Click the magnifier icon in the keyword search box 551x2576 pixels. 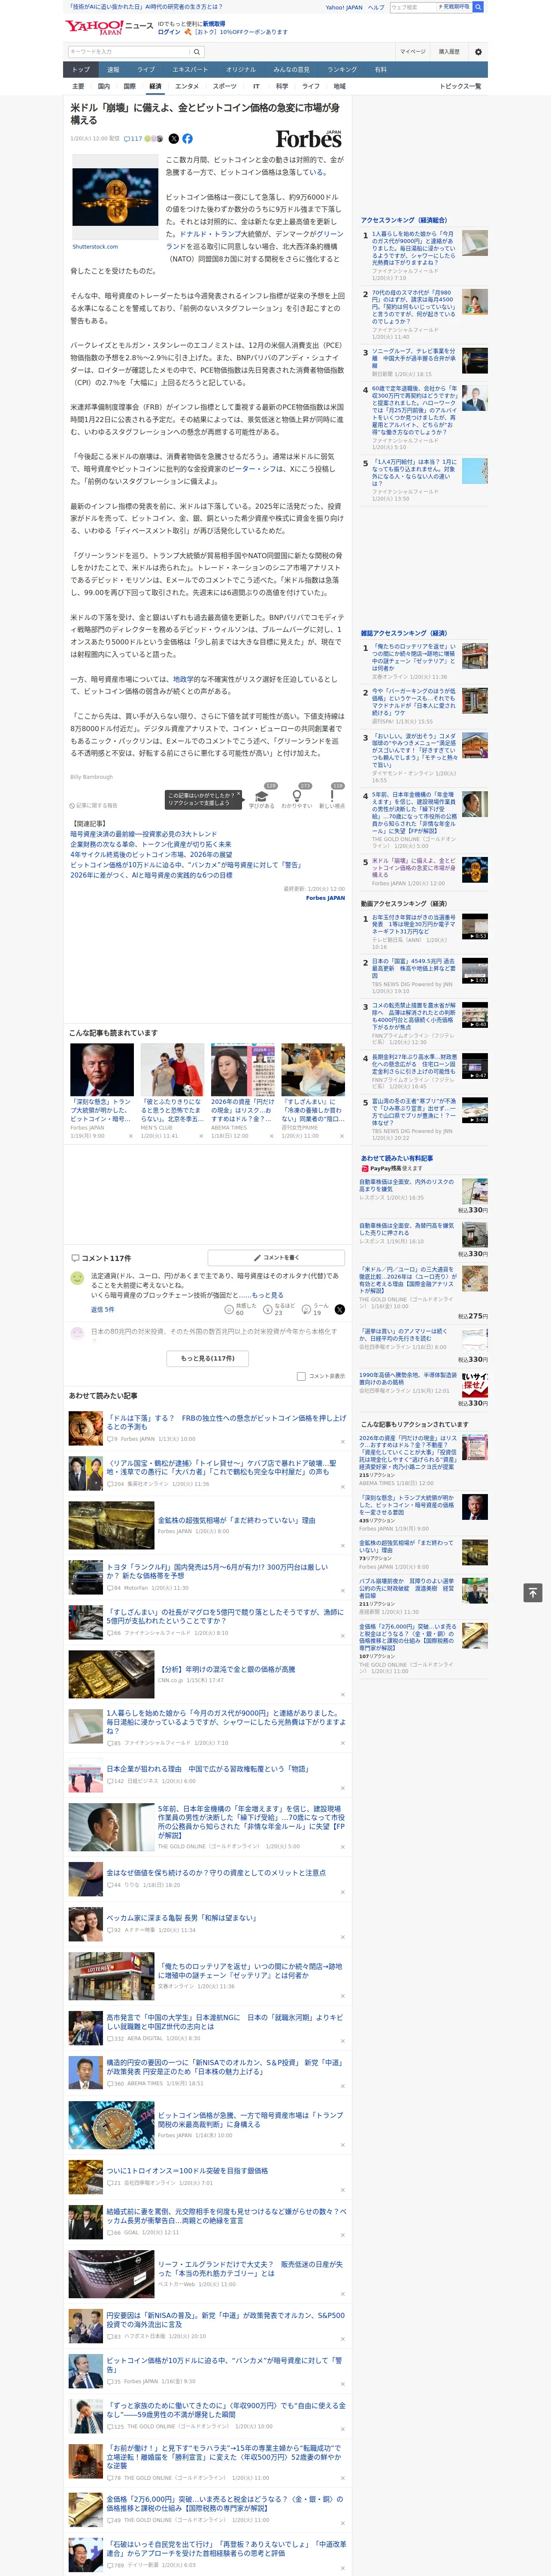[x=197, y=51]
